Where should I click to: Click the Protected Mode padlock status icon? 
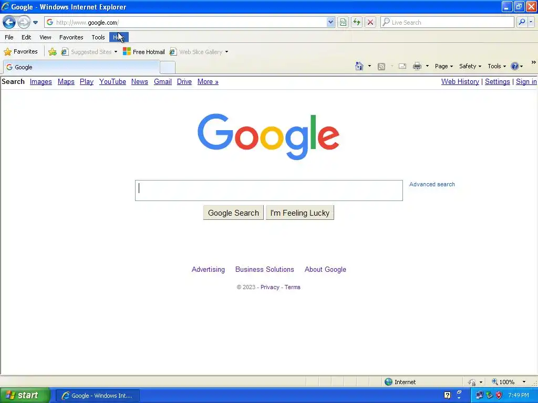click(x=472, y=382)
